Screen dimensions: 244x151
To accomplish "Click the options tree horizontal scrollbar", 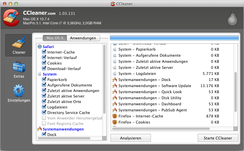I will coord(64,138).
